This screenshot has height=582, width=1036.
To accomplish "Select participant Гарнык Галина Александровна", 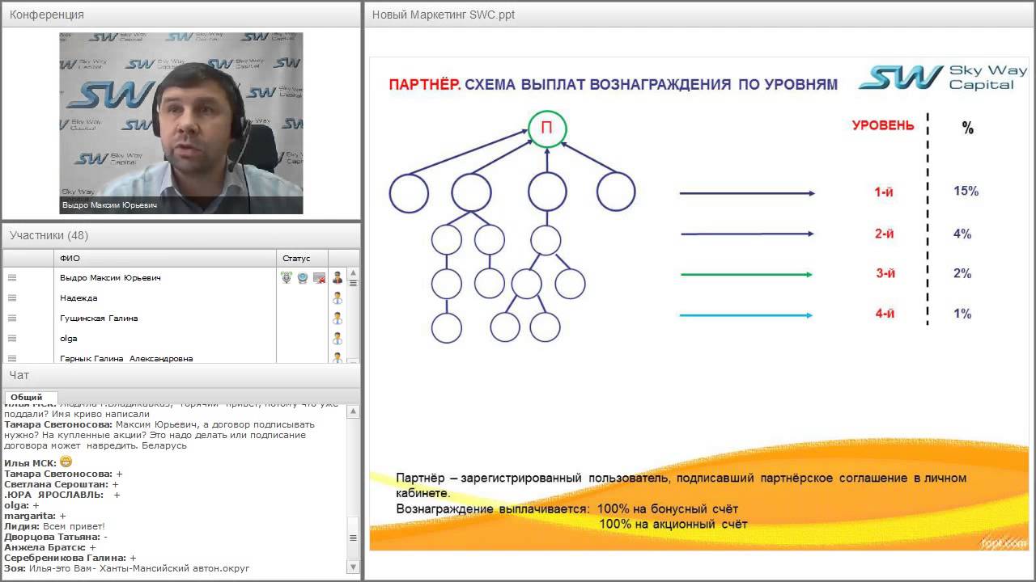I will (126, 358).
